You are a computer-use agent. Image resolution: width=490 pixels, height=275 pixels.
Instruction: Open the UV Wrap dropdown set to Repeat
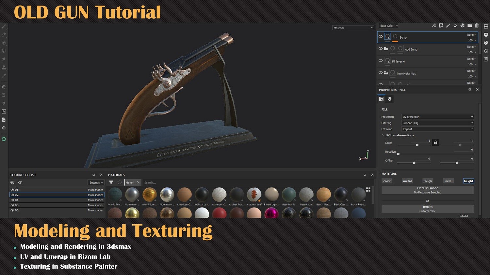(438, 129)
